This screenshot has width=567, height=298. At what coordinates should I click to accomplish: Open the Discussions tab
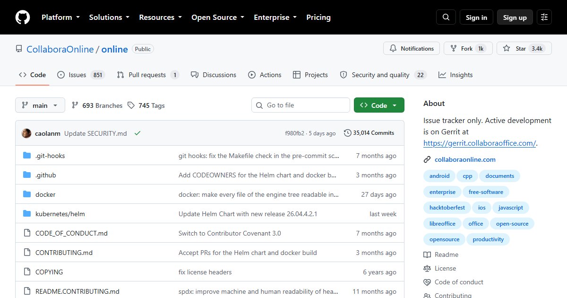point(214,75)
